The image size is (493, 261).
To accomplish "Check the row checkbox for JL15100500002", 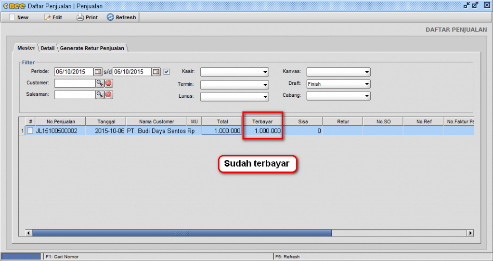I will [30, 130].
